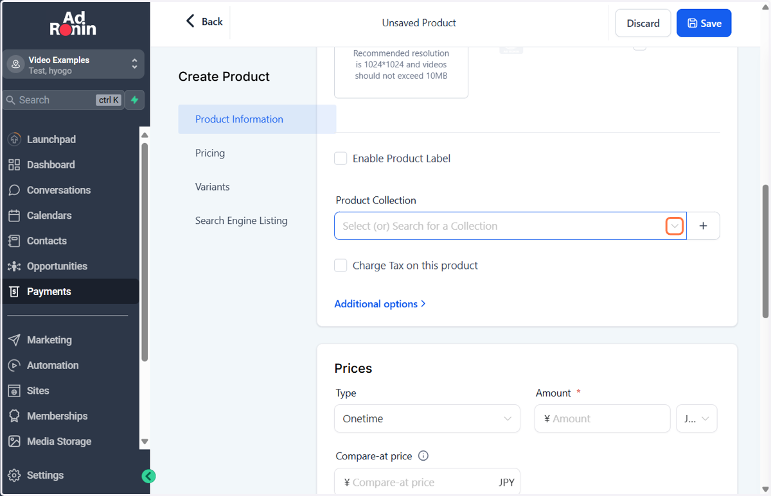Go to Search Engine Listing section
This screenshot has height=496, width=771.
click(242, 221)
